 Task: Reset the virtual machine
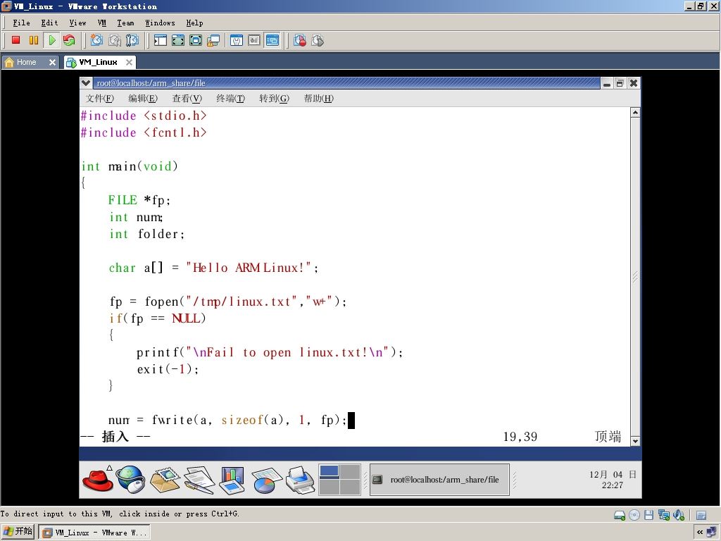69,40
